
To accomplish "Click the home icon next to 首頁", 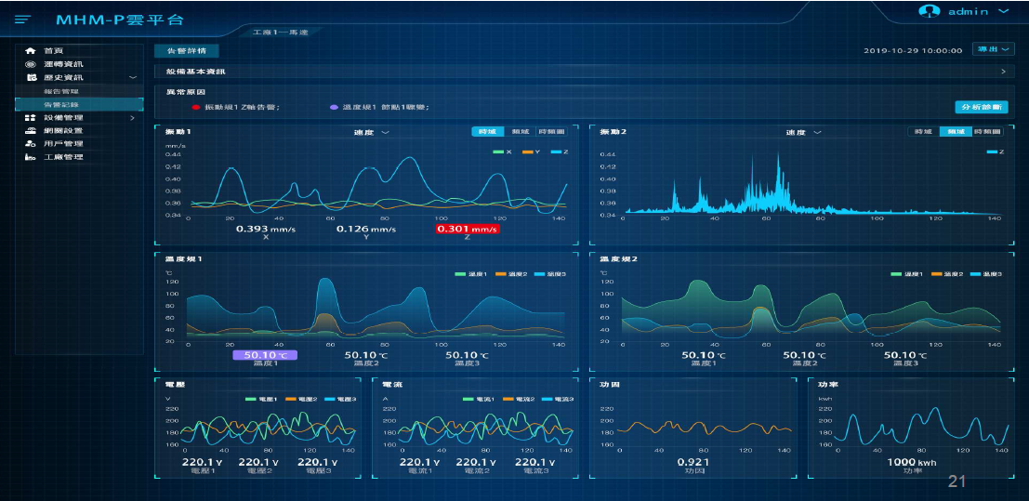I will 31,50.
